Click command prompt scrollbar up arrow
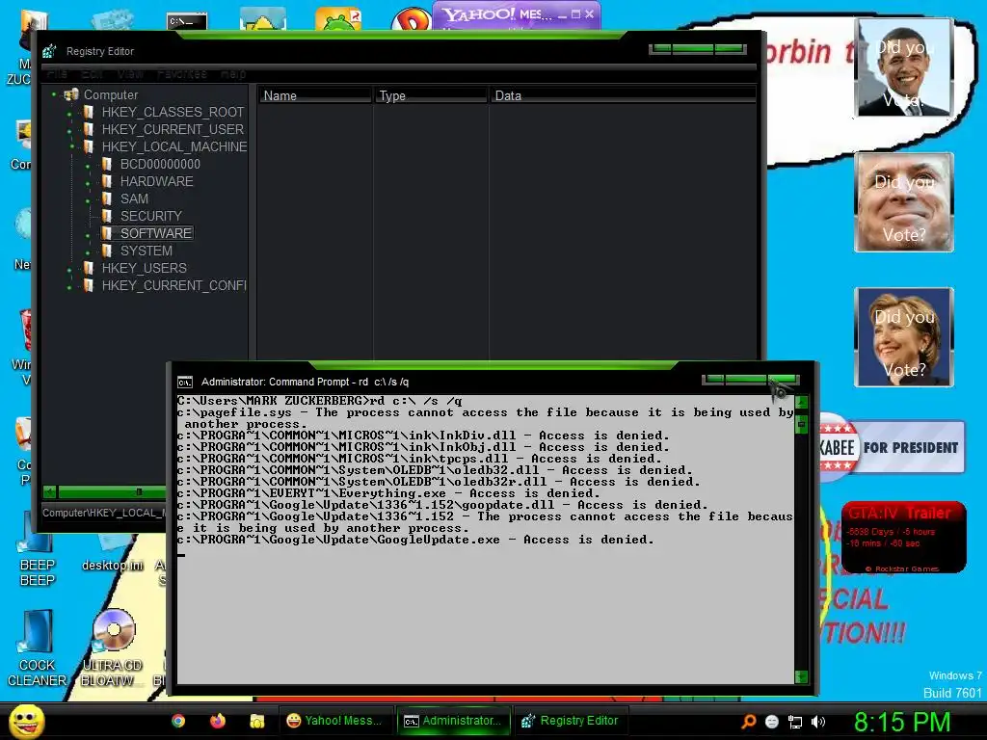 pos(801,402)
